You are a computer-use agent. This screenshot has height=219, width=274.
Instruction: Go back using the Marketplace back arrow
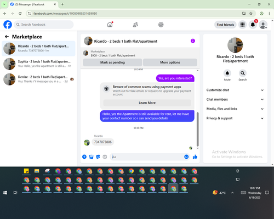(7, 37)
